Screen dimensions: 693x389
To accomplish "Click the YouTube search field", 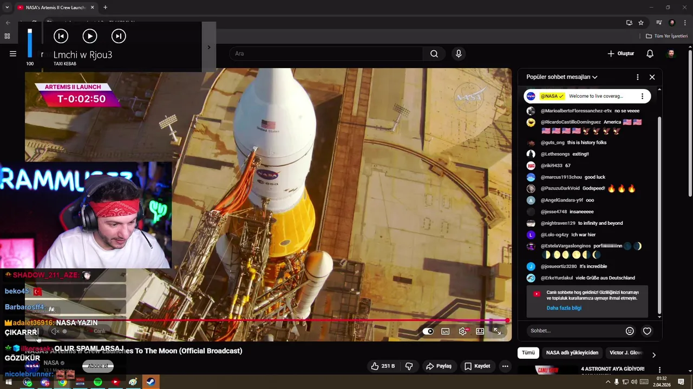I will point(326,53).
